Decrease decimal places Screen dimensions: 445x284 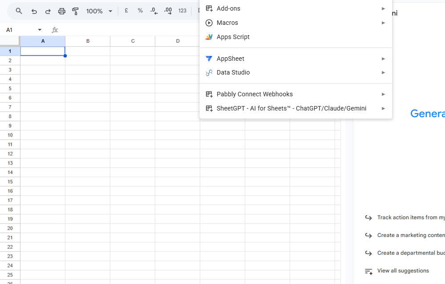pos(154,11)
